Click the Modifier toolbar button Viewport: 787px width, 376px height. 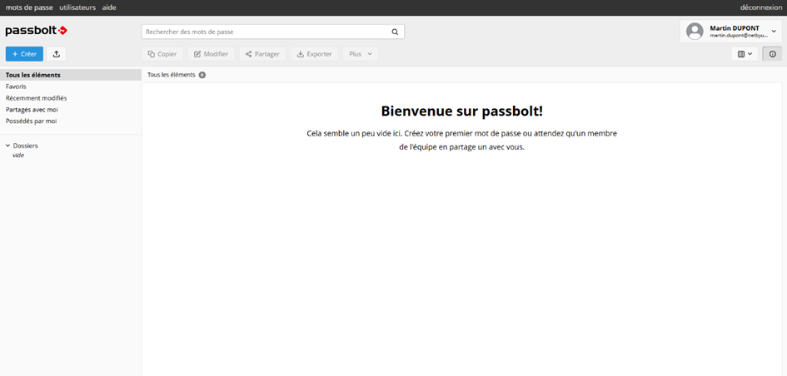tap(211, 54)
